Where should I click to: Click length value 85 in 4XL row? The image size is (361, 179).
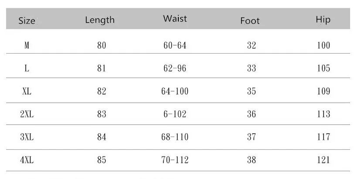coord(102,160)
